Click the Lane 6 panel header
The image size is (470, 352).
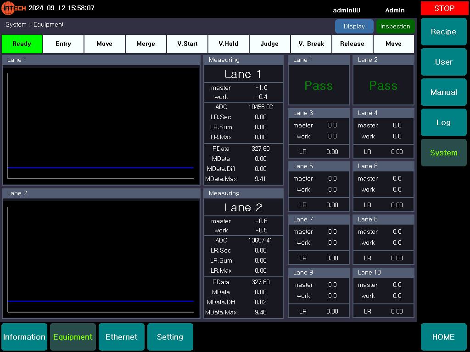coord(383,166)
